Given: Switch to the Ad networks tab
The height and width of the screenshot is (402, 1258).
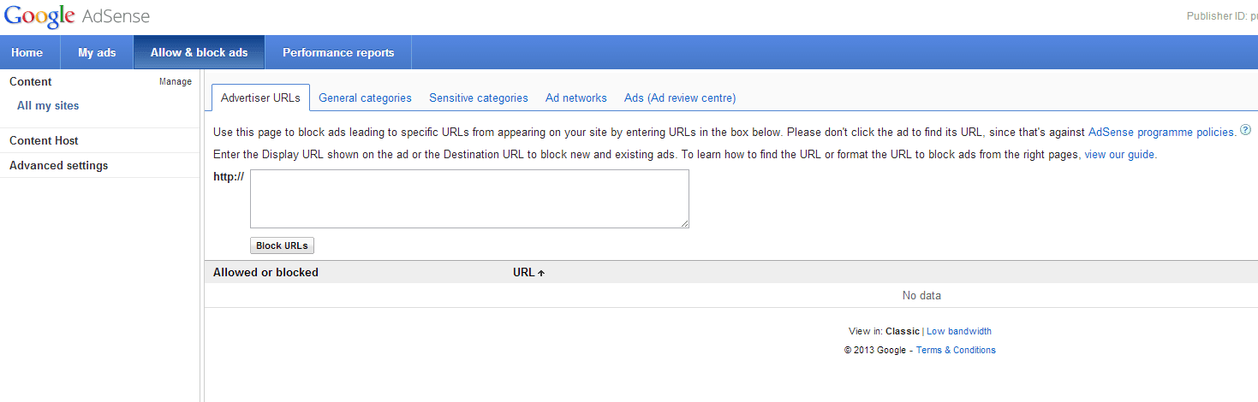Looking at the screenshot, I should click(575, 98).
